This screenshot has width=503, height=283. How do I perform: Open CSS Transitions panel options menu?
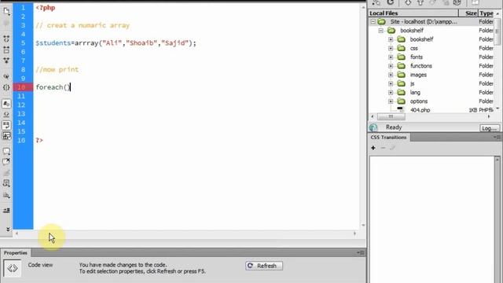tap(497, 137)
